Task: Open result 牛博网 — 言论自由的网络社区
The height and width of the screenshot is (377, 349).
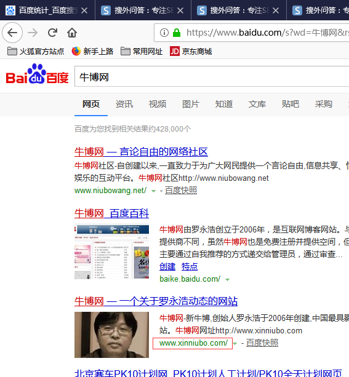Action: click(141, 152)
